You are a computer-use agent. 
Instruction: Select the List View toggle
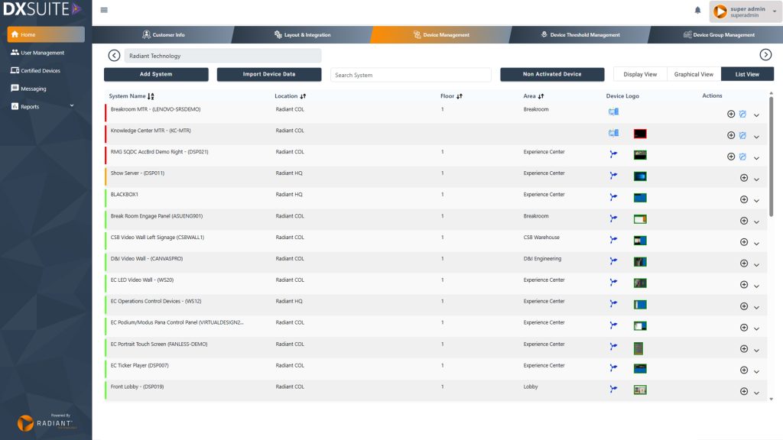point(747,74)
